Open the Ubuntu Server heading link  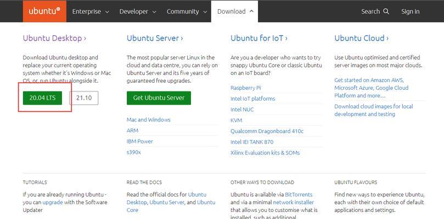[155, 38]
